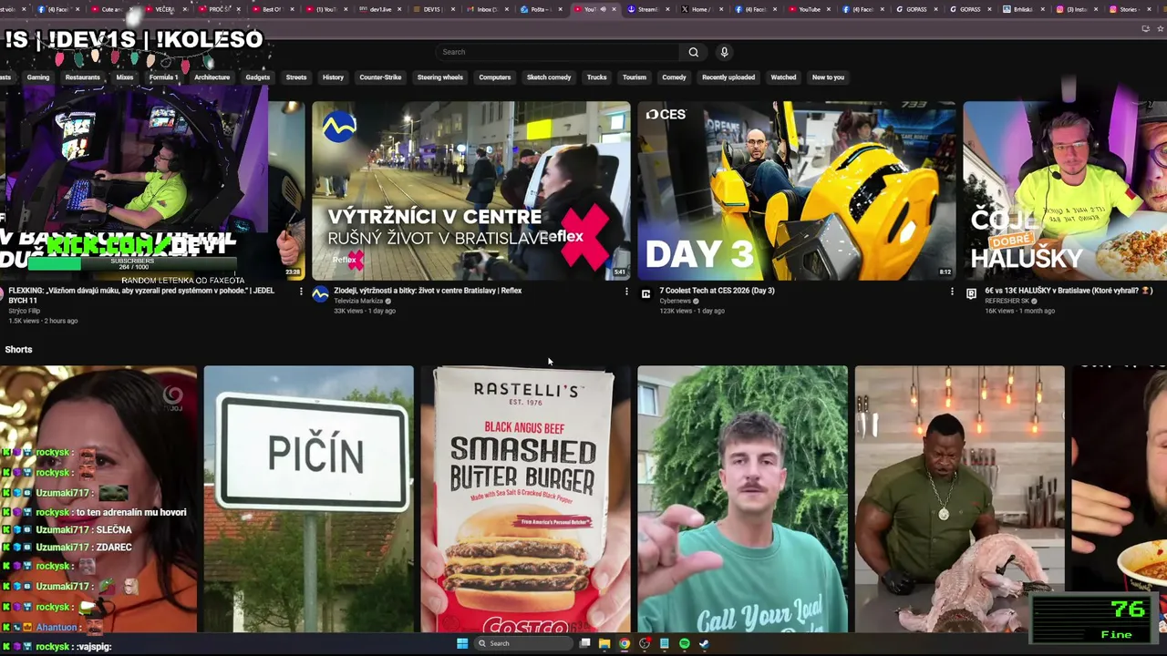The image size is (1167, 656).
Task: Select the Watched filter chip
Action: (783, 77)
